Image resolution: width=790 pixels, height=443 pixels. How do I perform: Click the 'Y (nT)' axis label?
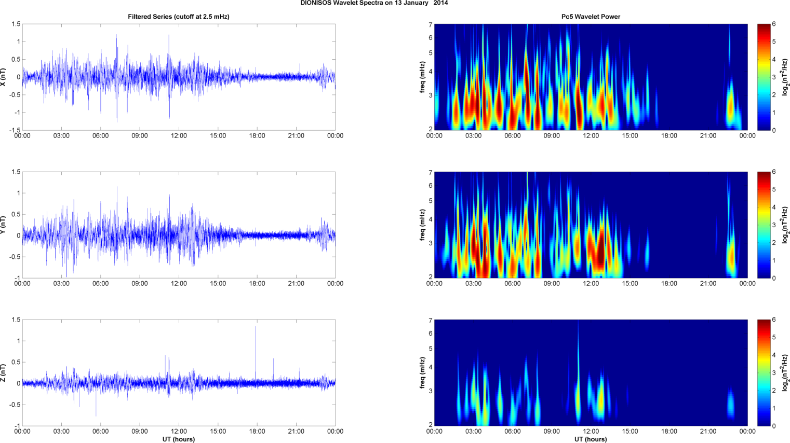4,225
